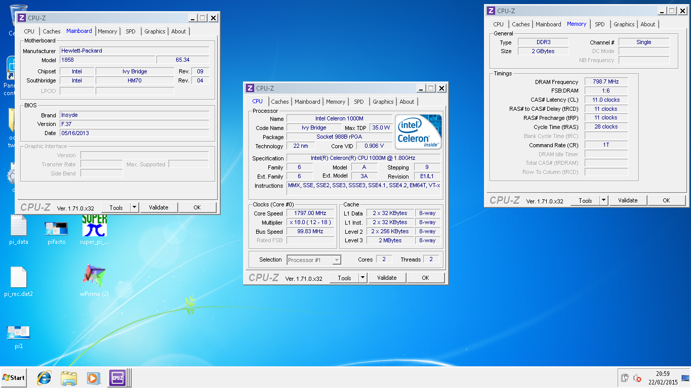This screenshot has width=691, height=388.
Task: Click the Start button
Action: click(x=14, y=377)
